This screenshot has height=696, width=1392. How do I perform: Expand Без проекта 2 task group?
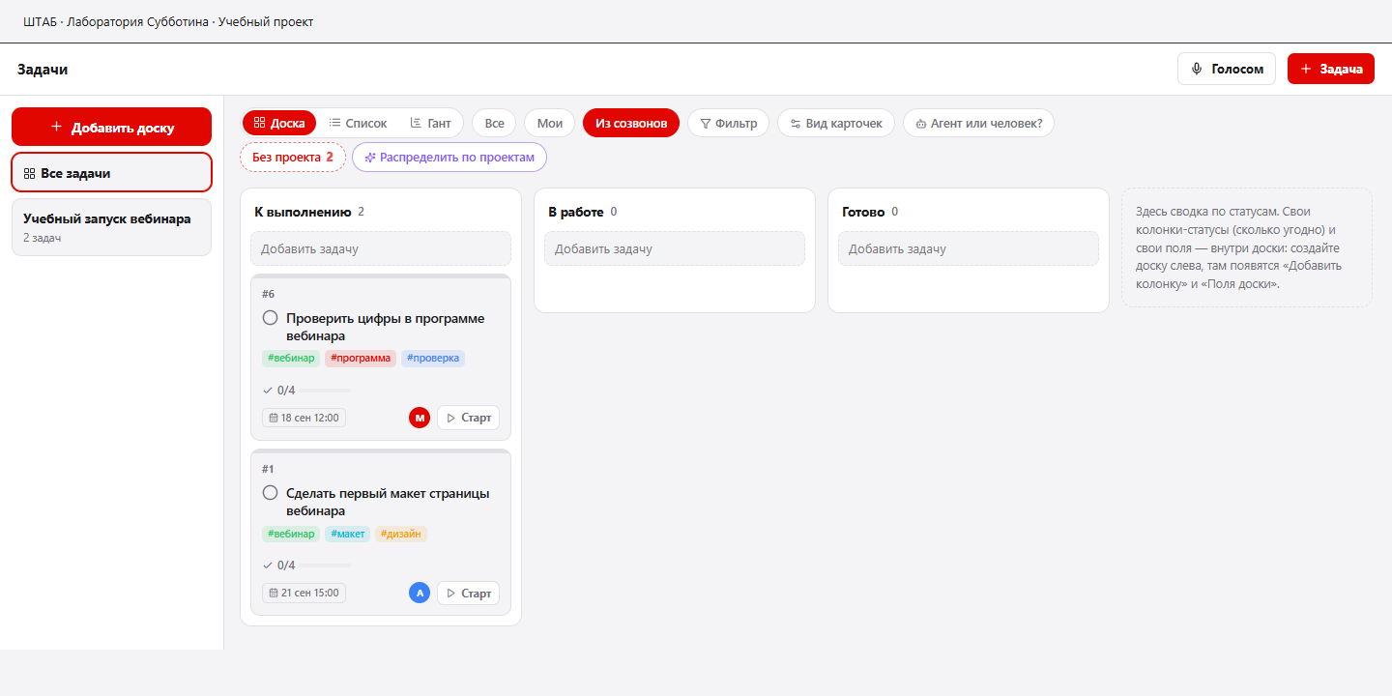coord(293,157)
